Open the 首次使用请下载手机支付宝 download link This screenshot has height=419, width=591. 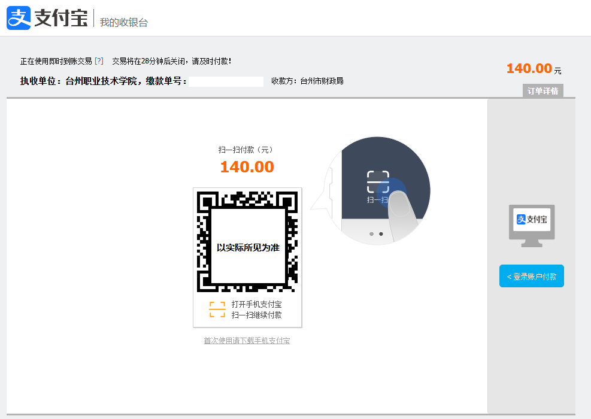coord(247,341)
